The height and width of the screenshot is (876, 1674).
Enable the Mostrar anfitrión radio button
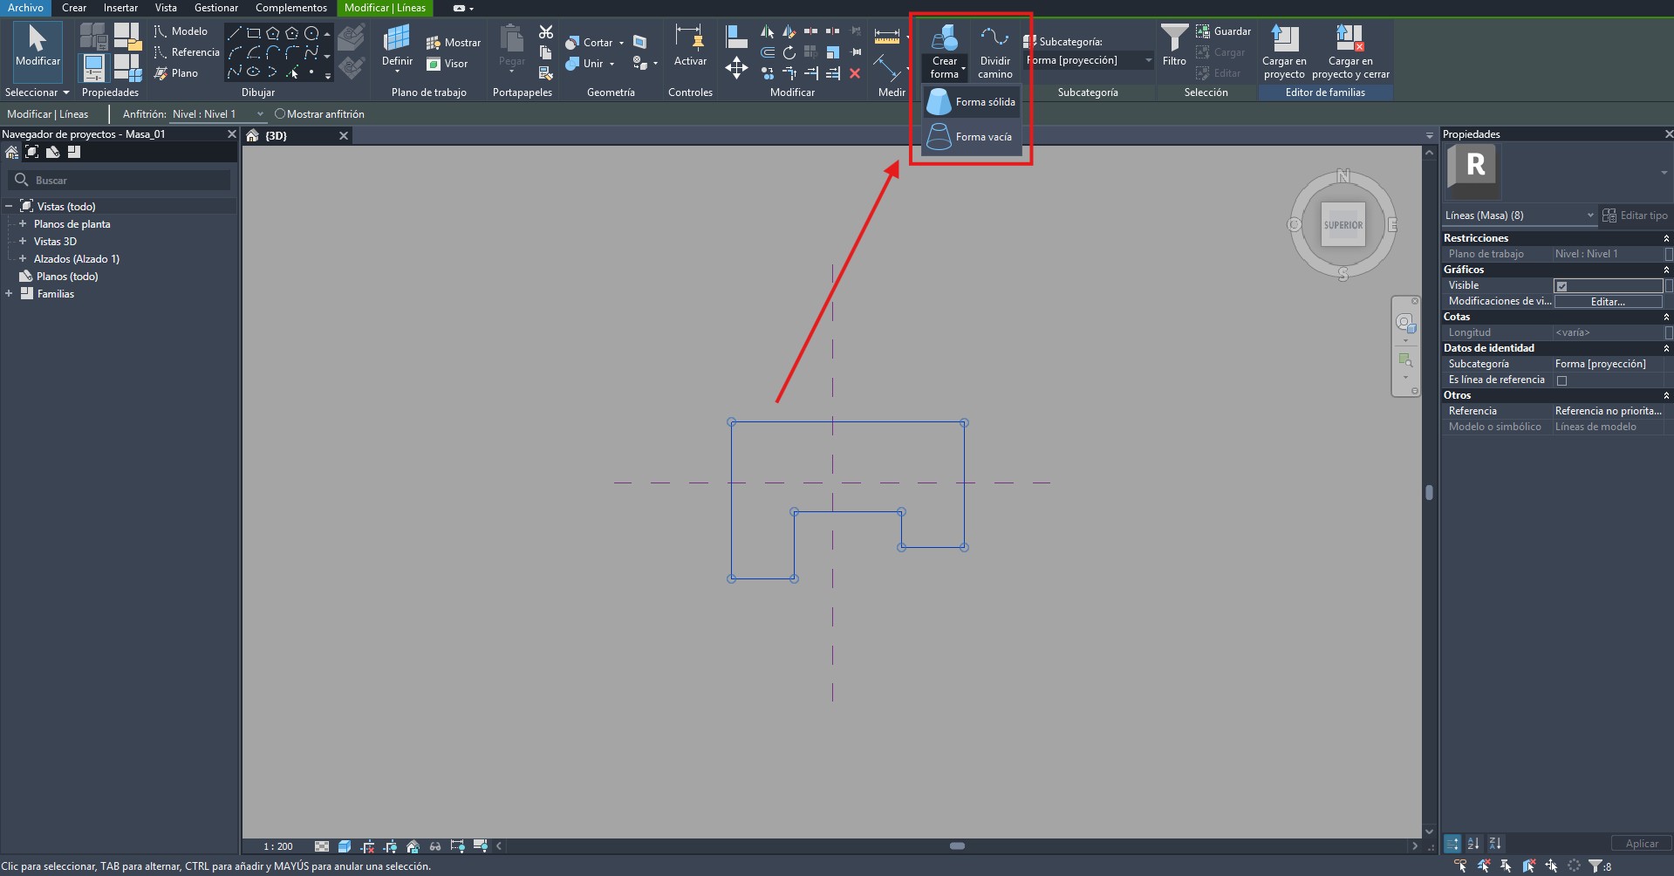(280, 114)
